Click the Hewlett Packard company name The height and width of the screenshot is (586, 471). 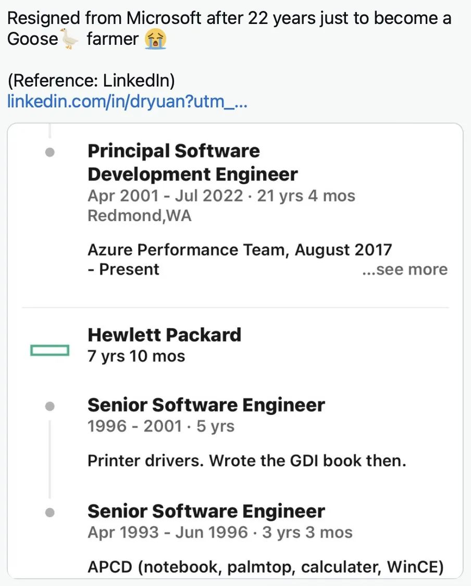(x=164, y=335)
